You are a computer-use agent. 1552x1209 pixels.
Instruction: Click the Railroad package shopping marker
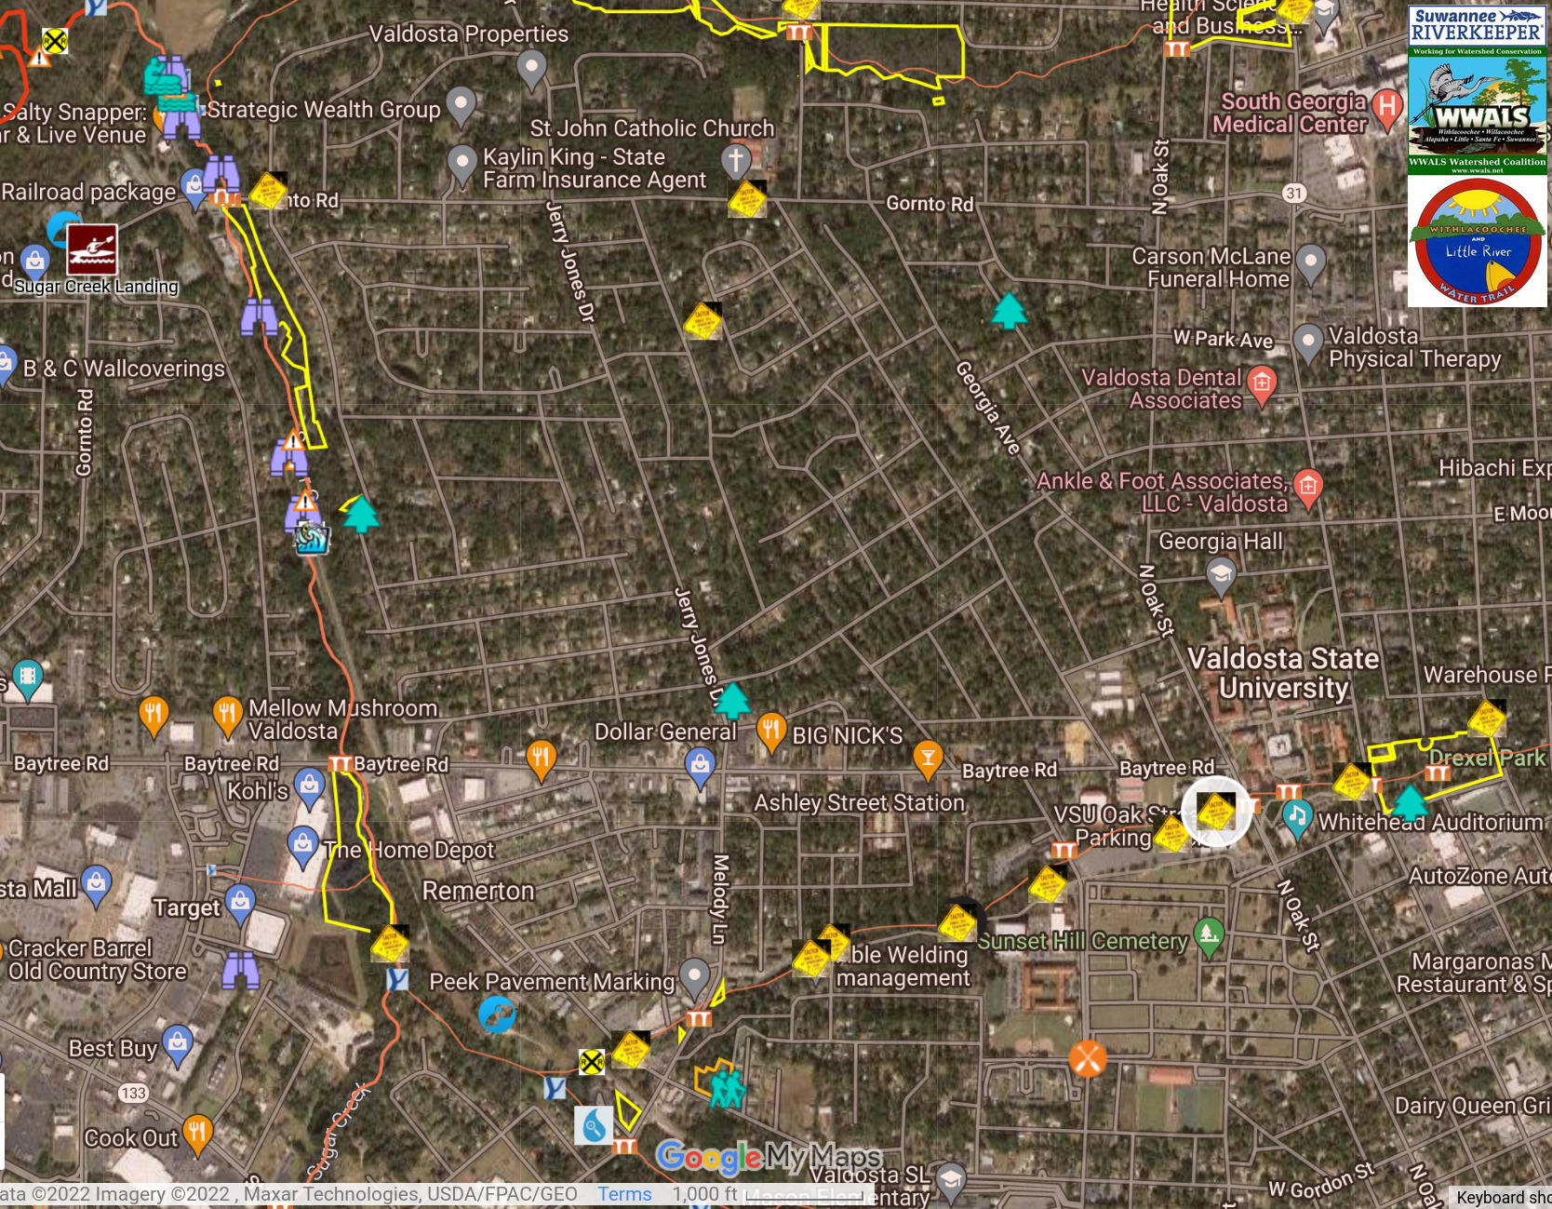click(x=194, y=189)
